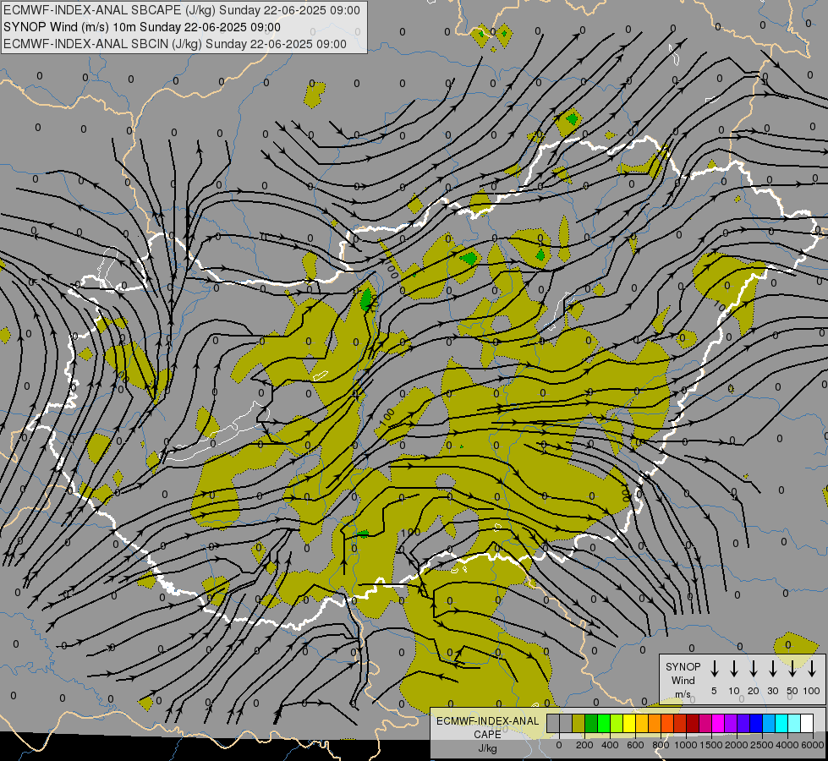Screen dimensions: 828x761
Task: Click the 400 tick label on CAPE scale
Action: 610,745
